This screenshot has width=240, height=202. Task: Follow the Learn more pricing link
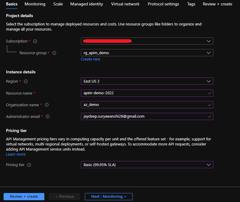click(16, 154)
